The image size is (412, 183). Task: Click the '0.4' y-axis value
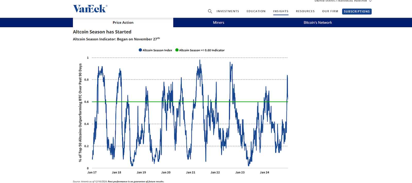87,124
